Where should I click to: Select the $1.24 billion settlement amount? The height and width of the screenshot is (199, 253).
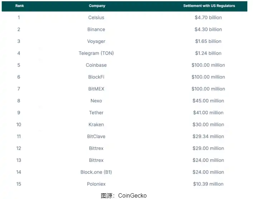(x=208, y=53)
